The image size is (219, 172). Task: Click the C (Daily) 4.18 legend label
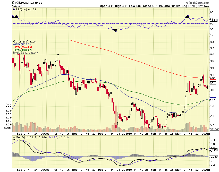tap(26, 41)
